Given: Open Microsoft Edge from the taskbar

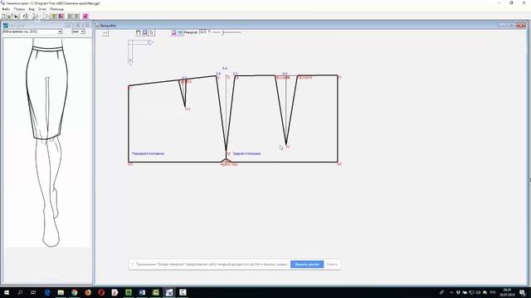Looking at the screenshot, I should pyautogui.click(x=47, y=292).
